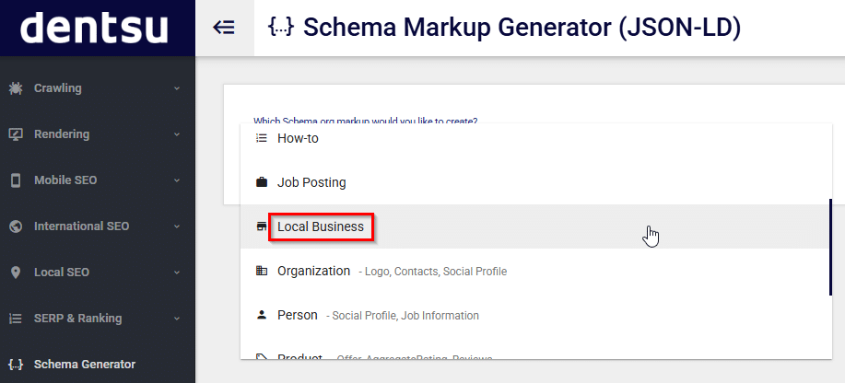Open the Mobile SEO menu section
The image size is (845, 383).
tap(98, 180)
